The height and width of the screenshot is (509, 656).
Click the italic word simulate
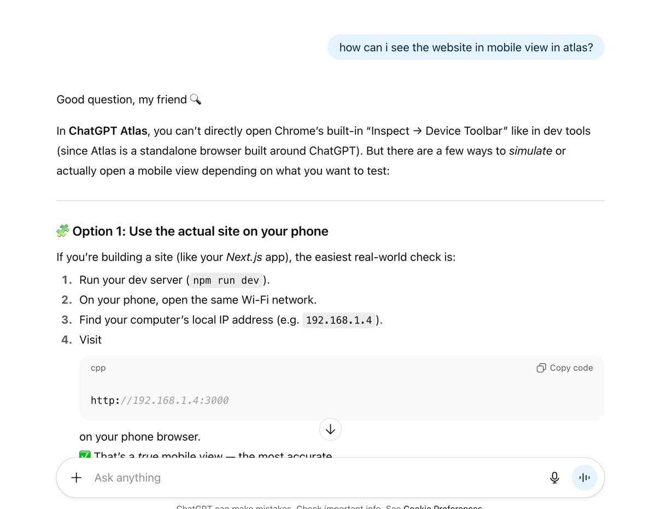click(530, 151)
